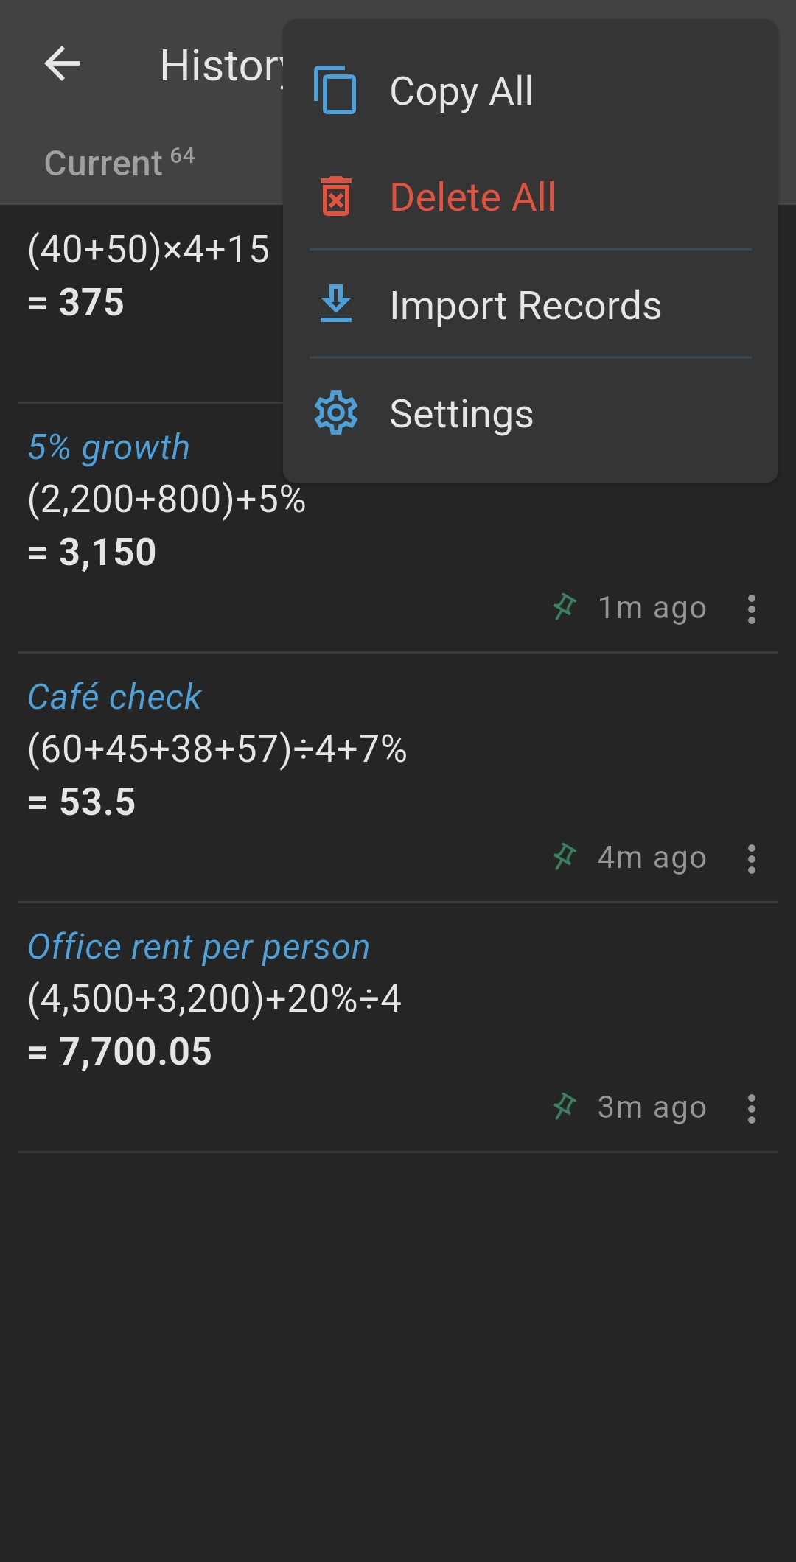This screenshot has height=1562, width=796.
Task: Click the 5% growth label
Action: click(109, 447)
